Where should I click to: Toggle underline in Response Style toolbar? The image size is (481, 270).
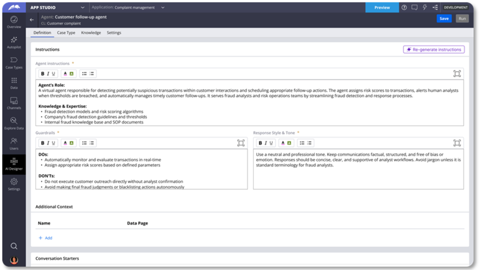pyautogui.click(x=270, y=143)
